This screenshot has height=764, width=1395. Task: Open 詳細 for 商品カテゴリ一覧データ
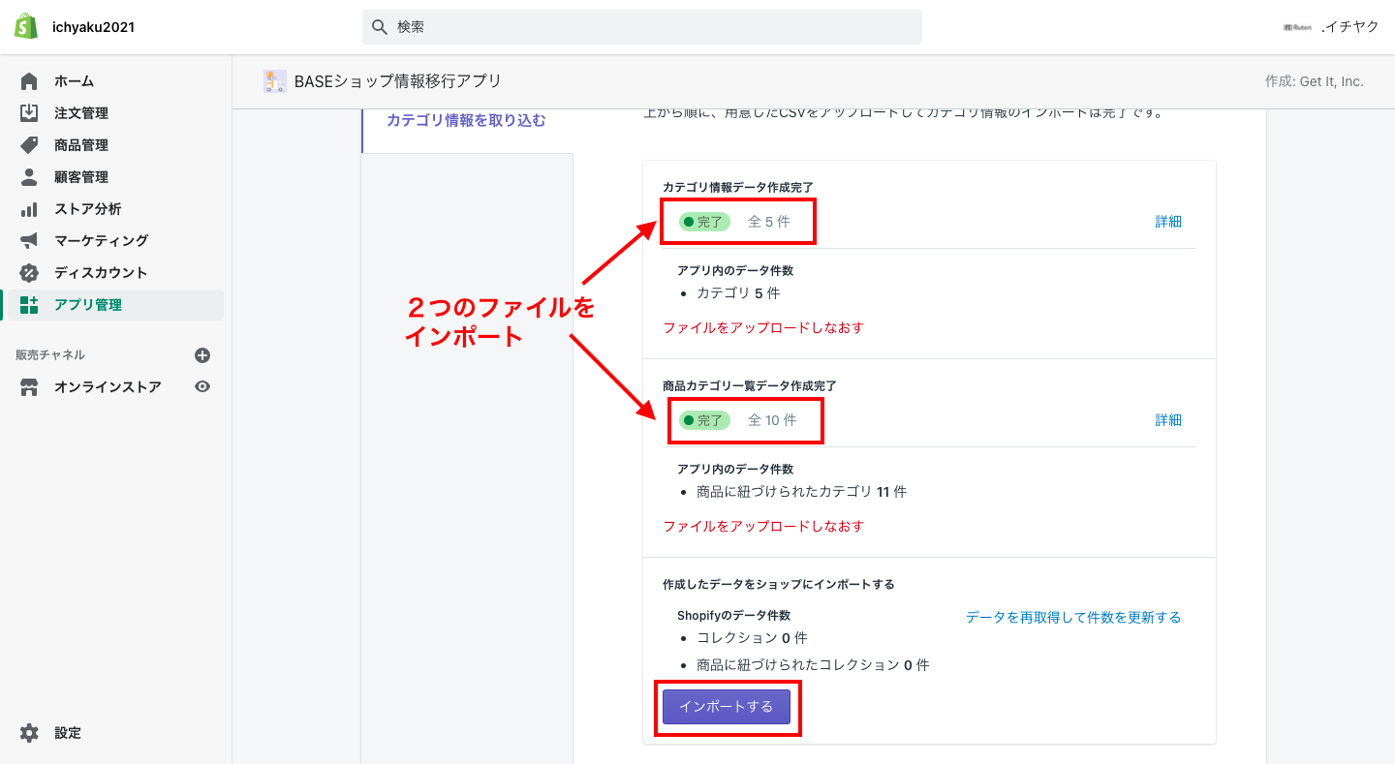tap(1168, 420)
